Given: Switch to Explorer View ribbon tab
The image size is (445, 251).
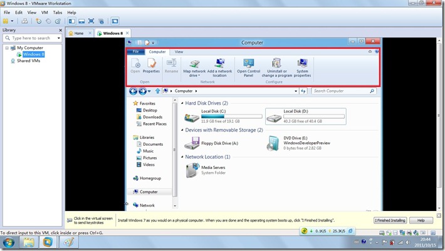Looking at the screenshot, I should [179, 52].
